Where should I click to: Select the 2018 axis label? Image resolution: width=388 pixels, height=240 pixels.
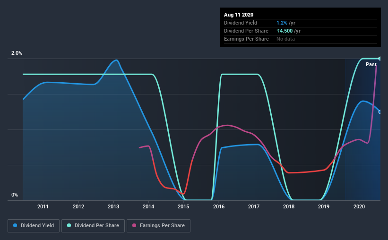pos(289,206)
